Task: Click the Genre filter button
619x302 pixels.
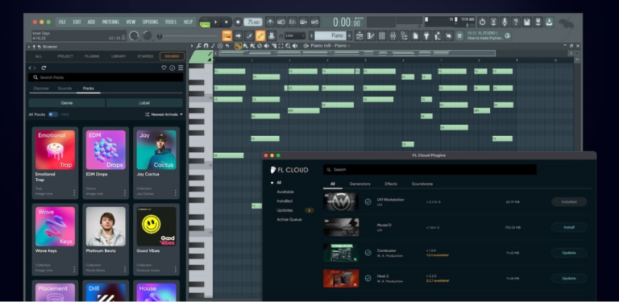Action: [67, 102]
